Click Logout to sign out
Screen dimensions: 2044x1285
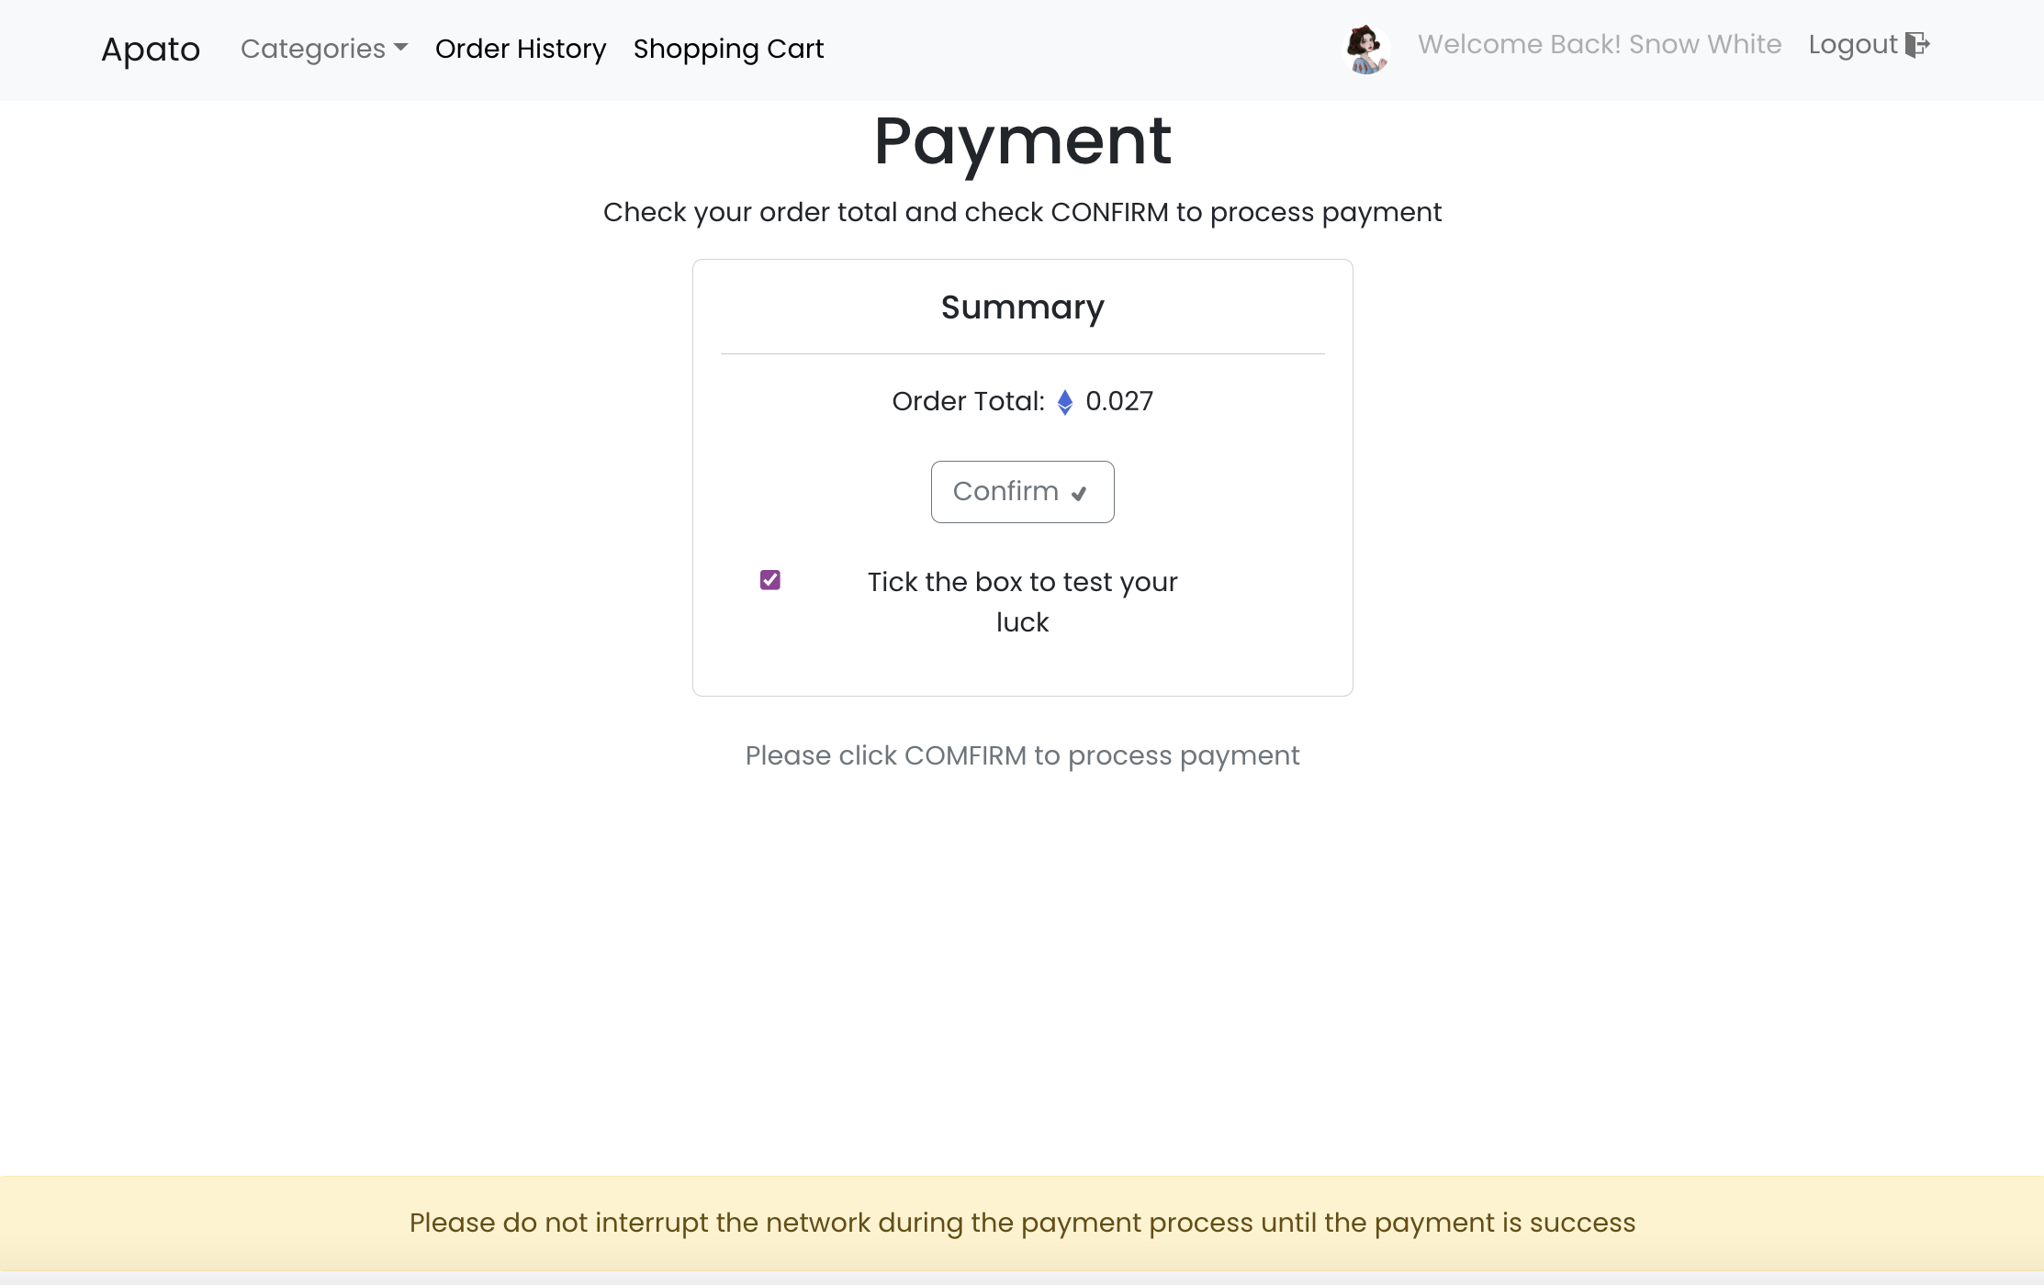pyautogui.click(x=1852, y=44)
